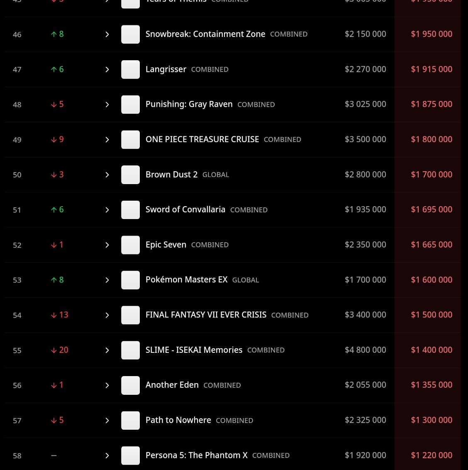Click the Langrisser game icon
The height and width of the screenshot is (470, 468).
(130, 69)
